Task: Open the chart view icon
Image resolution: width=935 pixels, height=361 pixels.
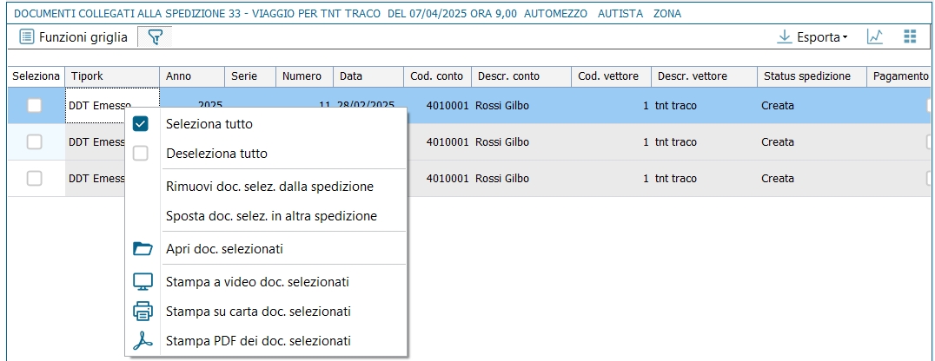Action: pyautogui.click(x=875, y=36)
